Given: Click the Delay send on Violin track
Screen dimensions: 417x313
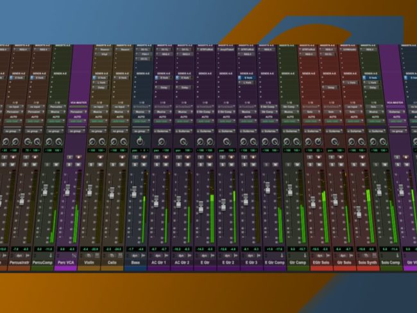Looking at the screenshot, I should 101,87.
